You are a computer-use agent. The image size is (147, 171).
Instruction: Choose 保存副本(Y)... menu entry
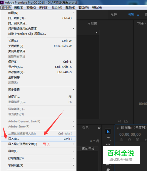pos(38,72)
